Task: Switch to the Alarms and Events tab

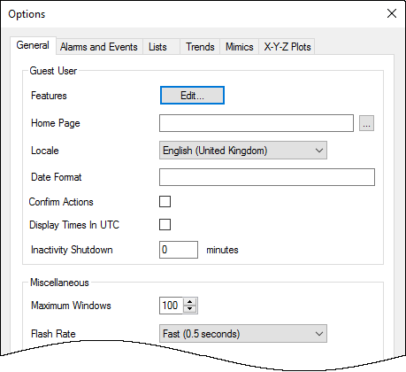Action: [99, 47]
